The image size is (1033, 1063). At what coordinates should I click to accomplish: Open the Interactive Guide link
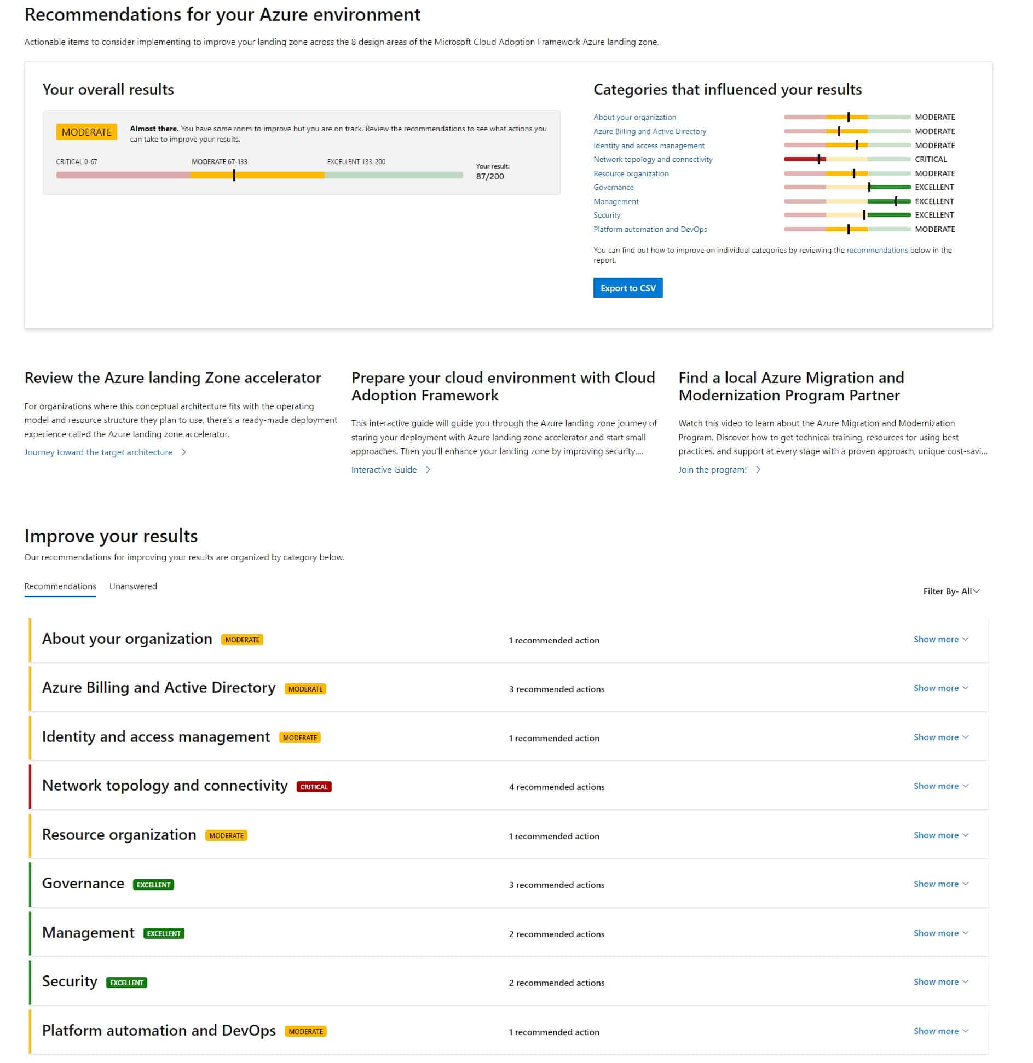[x=384, y=469]
